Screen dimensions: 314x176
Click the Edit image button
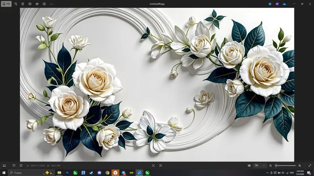tap(6, 4)
